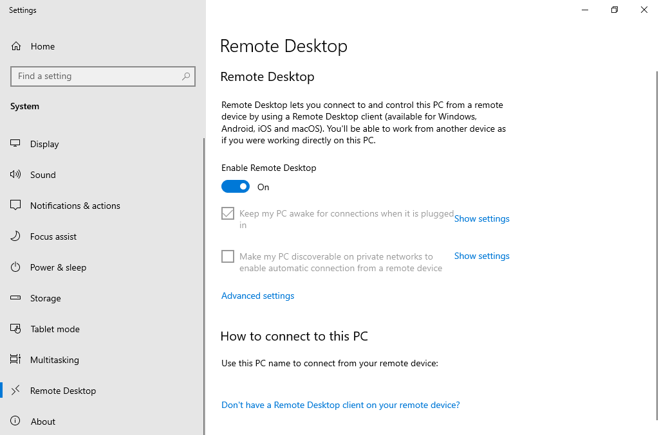Select Focus assist label in the sidebar
Image resolution: width=659 pixels, height=435 pixels.
pyautogui.click(x=53, y=236)
